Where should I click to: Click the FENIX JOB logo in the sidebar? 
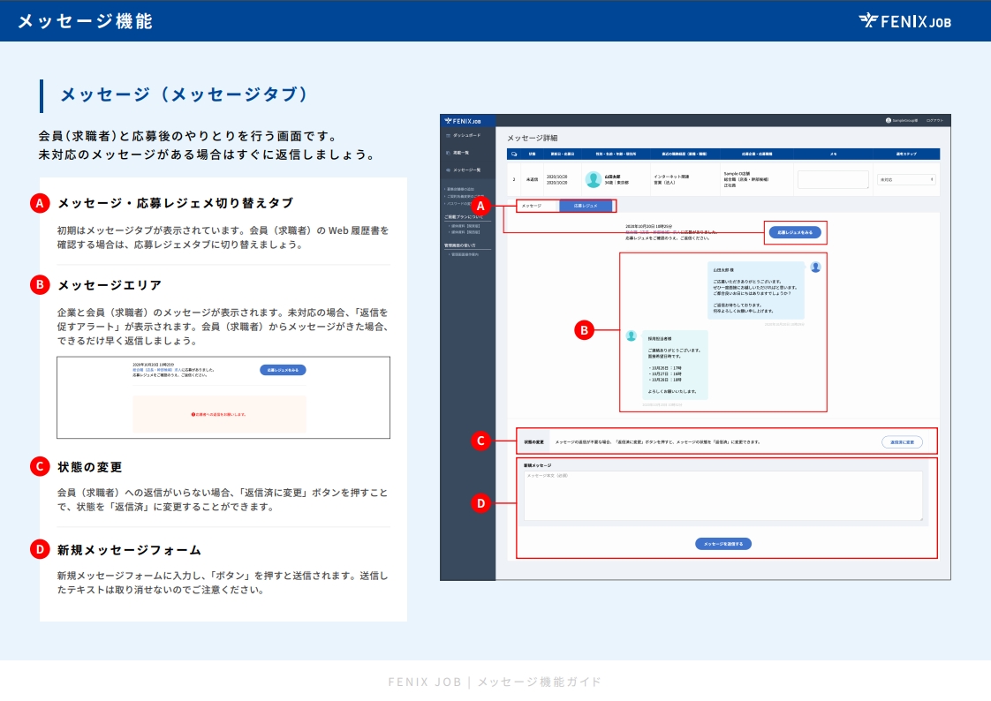(462, 120)
